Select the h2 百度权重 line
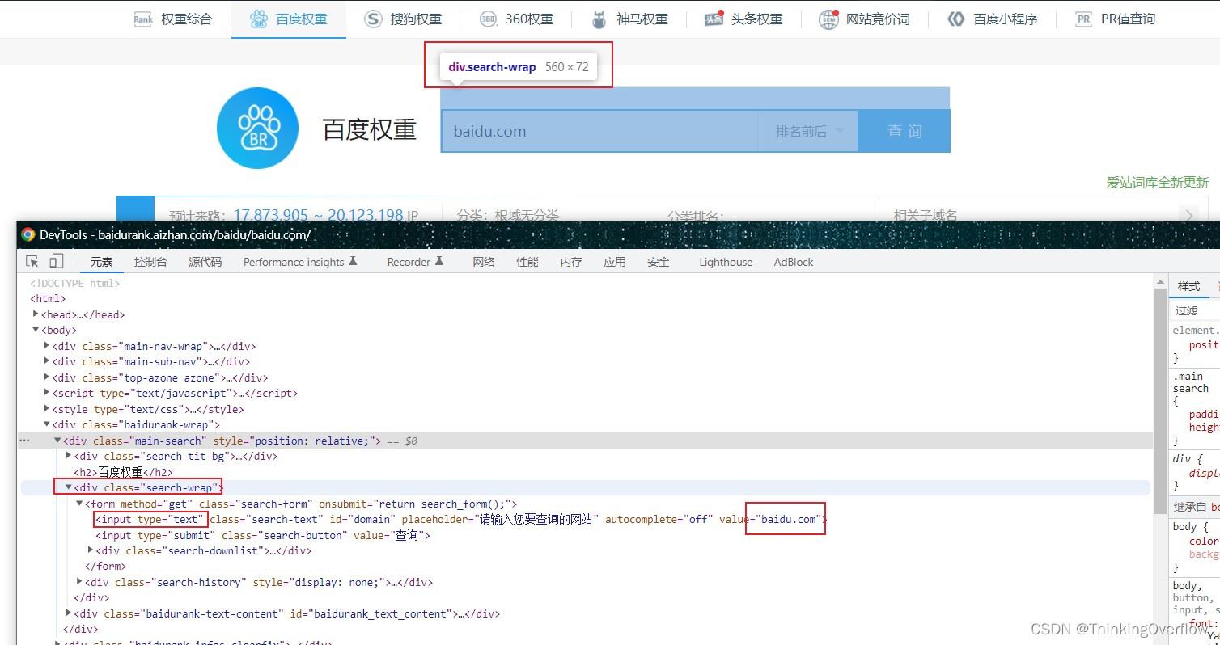 [x=123, y=472]
